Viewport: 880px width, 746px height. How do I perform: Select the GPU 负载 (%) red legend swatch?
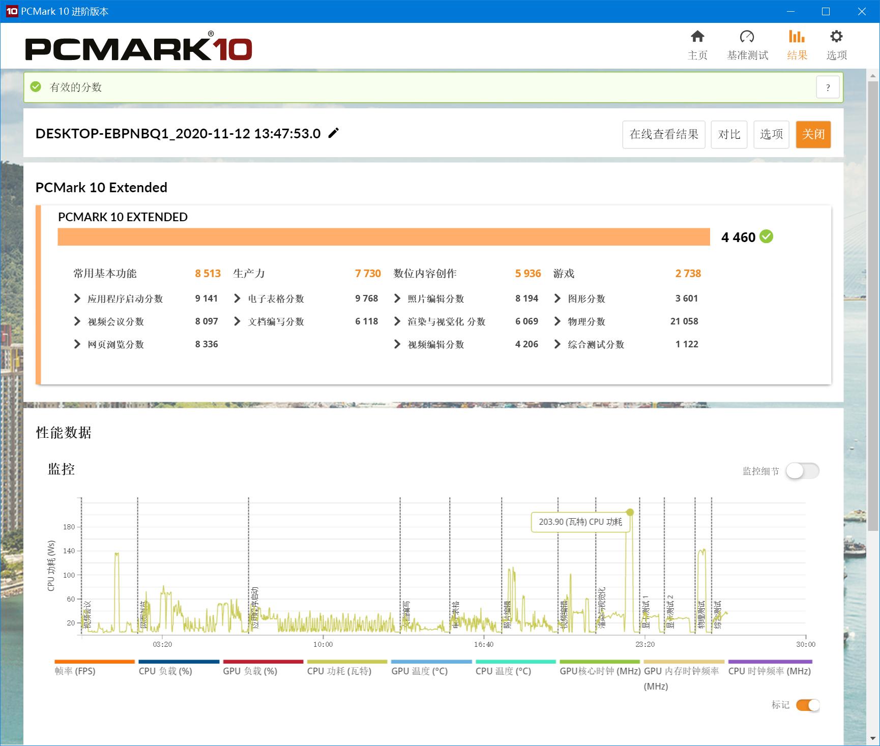tap(263, 662)
